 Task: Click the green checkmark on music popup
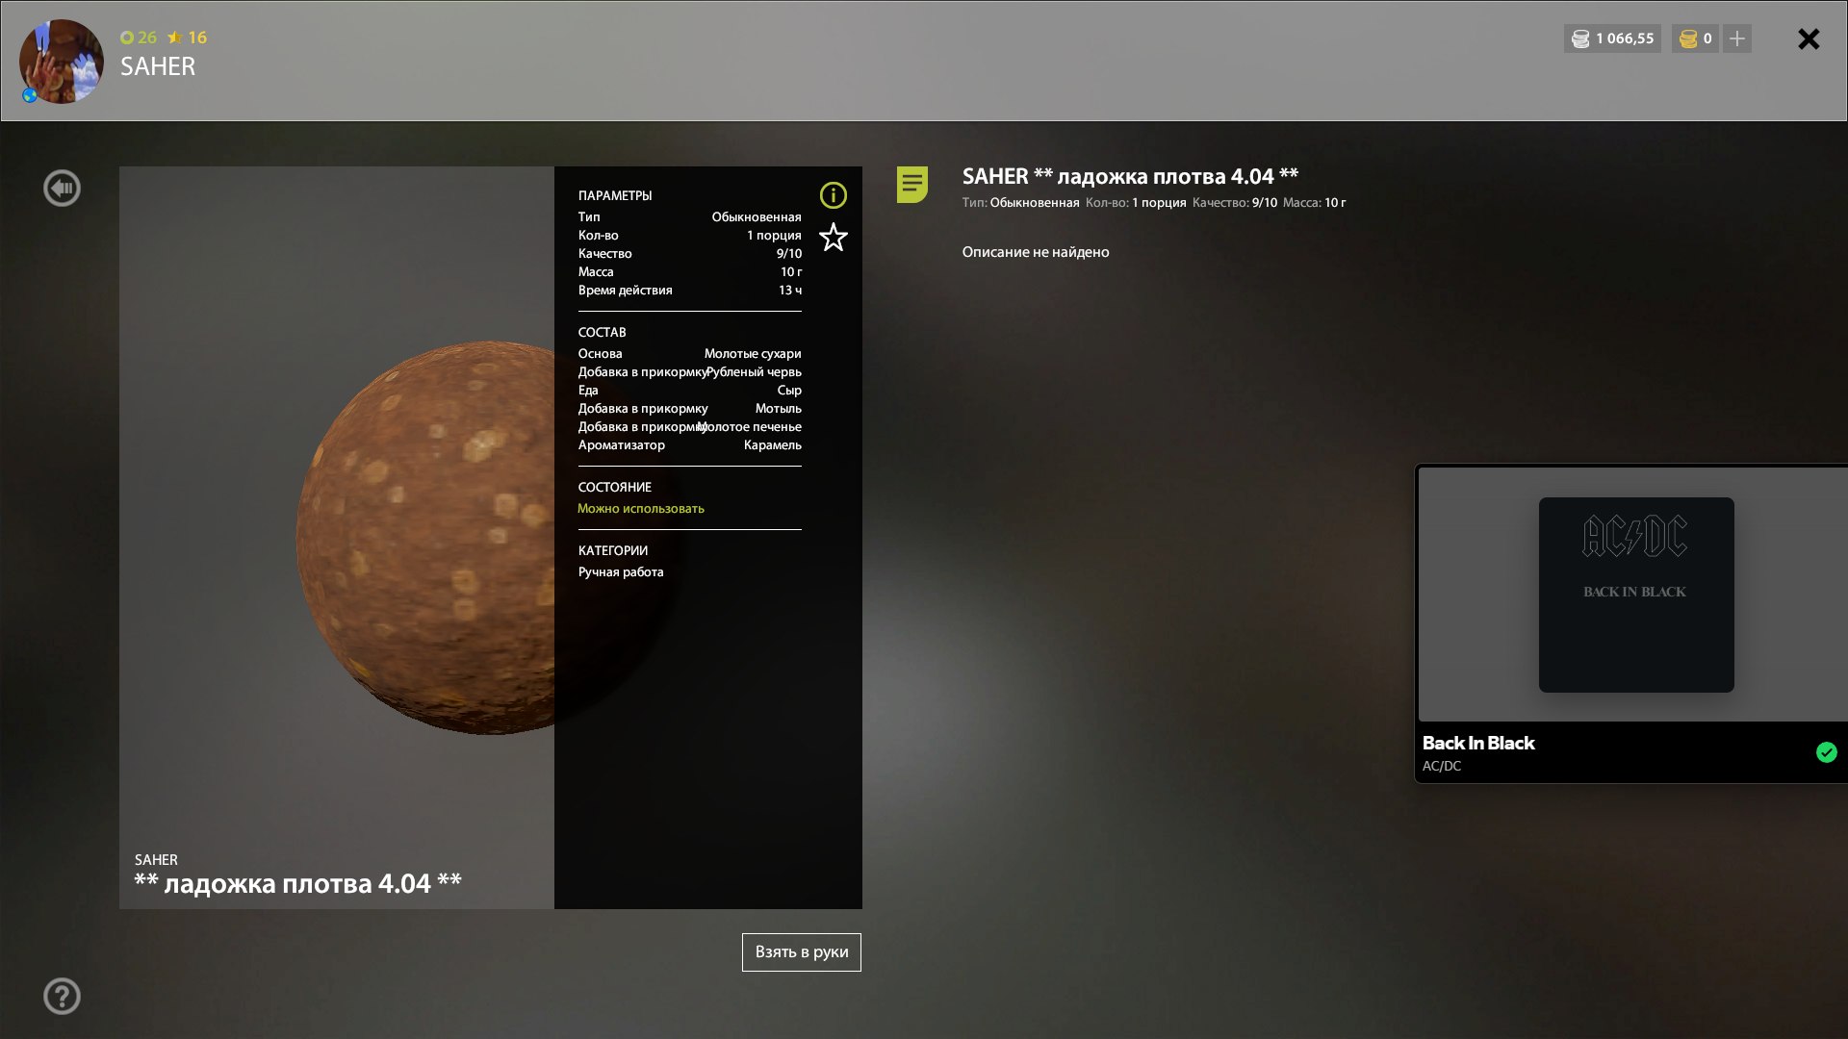click(x=1826, y=752)
